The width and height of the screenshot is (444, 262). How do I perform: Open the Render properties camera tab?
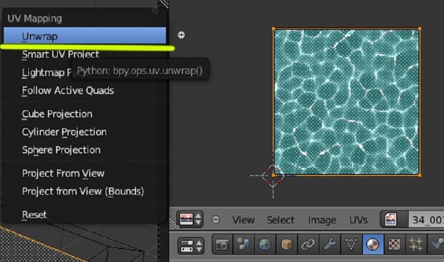222,245
